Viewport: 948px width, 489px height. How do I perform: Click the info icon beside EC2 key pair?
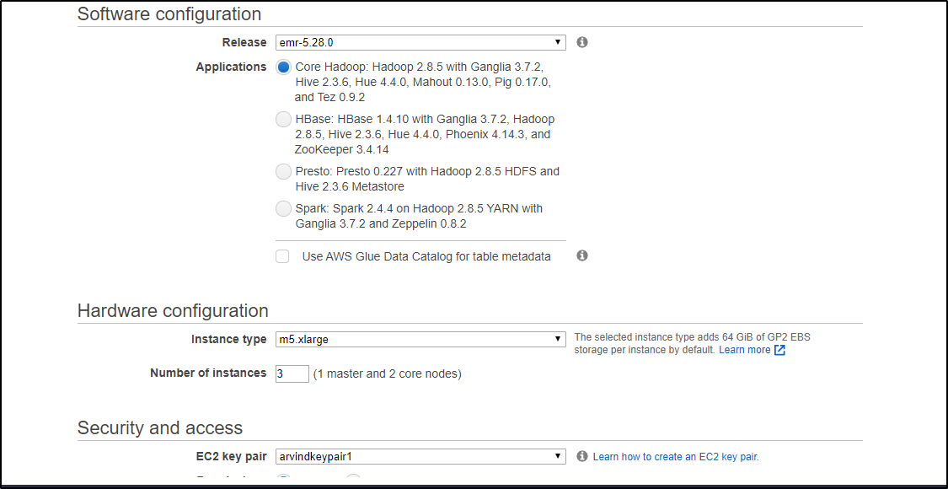click(582, 456)
